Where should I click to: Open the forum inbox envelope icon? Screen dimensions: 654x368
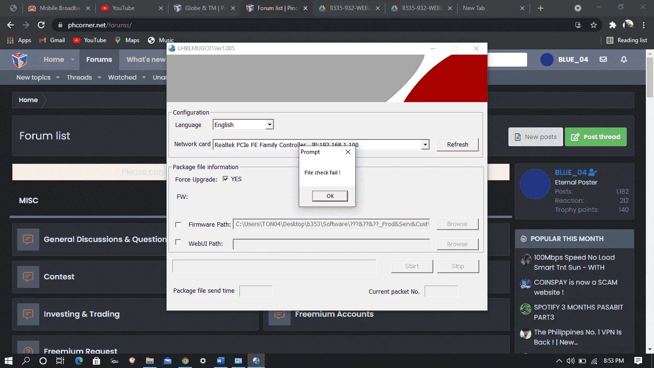pyautogui.click(x=603, y=59)
